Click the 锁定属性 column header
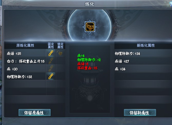This screenshot has width=172, height=125. coord(60,46)
